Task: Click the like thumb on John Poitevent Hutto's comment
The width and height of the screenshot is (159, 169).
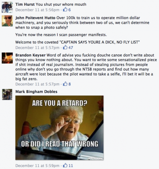Action: pyautogui.click(x=65, y=47)
